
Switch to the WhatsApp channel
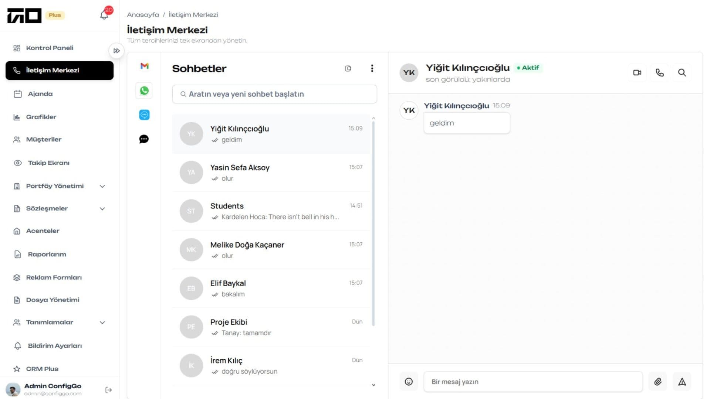click(144, 90)
